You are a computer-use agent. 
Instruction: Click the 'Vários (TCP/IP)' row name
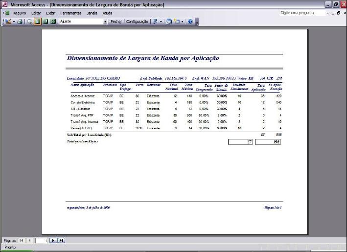coord(81,128)
